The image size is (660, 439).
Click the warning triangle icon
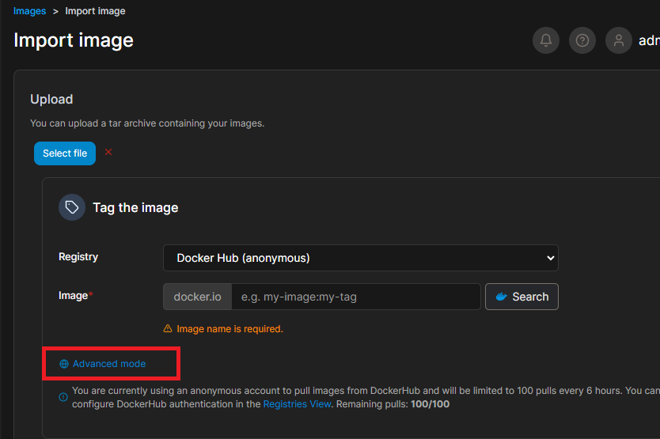pyautogui.click(x=168, y=328)
